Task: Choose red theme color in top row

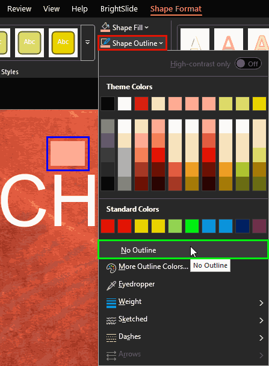Action: point(141,104)
